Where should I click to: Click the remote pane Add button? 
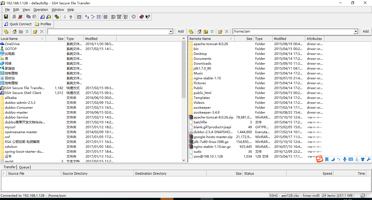(x=366, y=32)
